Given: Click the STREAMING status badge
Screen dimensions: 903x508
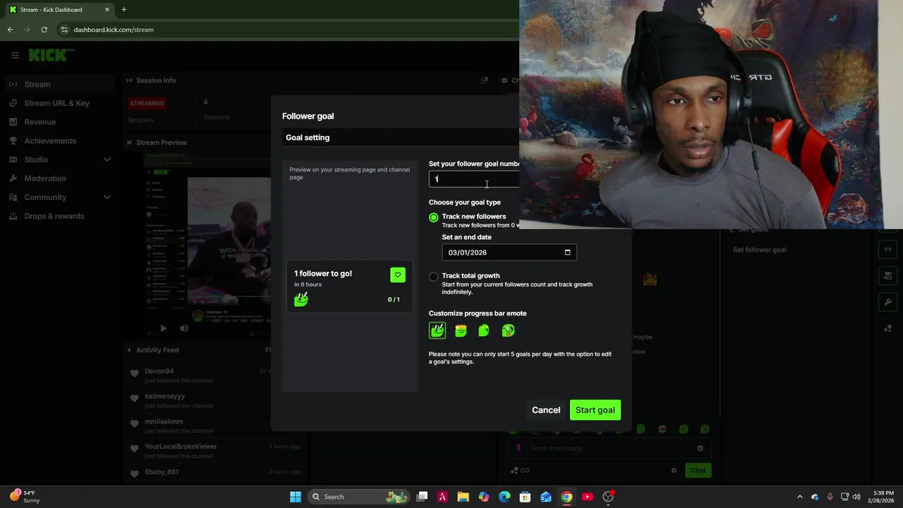Looking at the screenshot, I should point(147,103).
